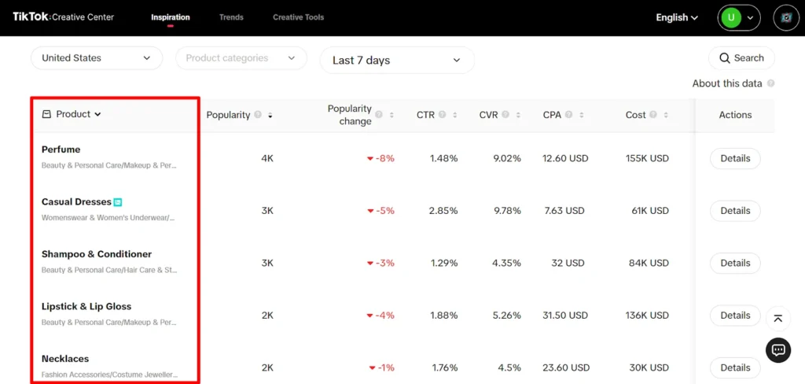Image resolution: width=805 pixels, height=384 pixels.
Task: Open the Creative Tools menu
Action: pos(298,17)
